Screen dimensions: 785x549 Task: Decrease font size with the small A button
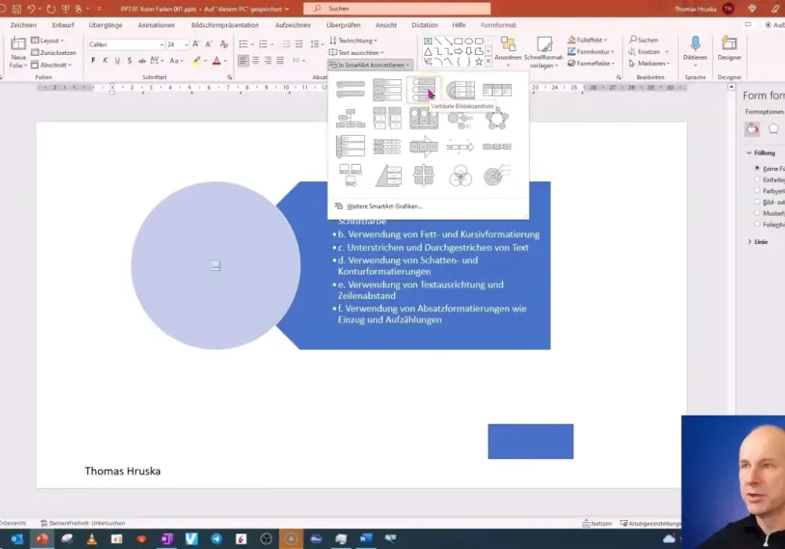click(x=209, y=45)
